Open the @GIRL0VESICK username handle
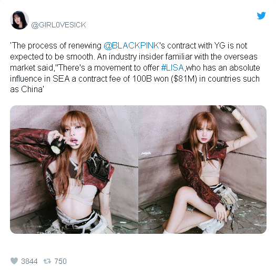The height and width of the screenshot is (277, 276). (x=58, y=25)
